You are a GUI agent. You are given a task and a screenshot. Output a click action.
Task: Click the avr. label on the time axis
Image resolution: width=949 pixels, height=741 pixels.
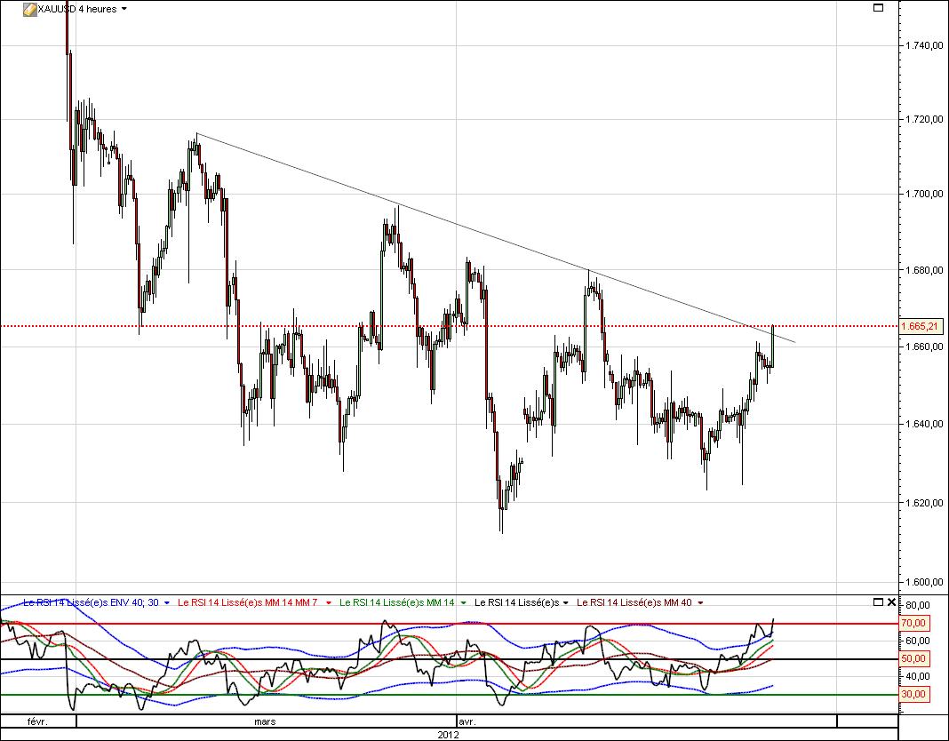469,722
